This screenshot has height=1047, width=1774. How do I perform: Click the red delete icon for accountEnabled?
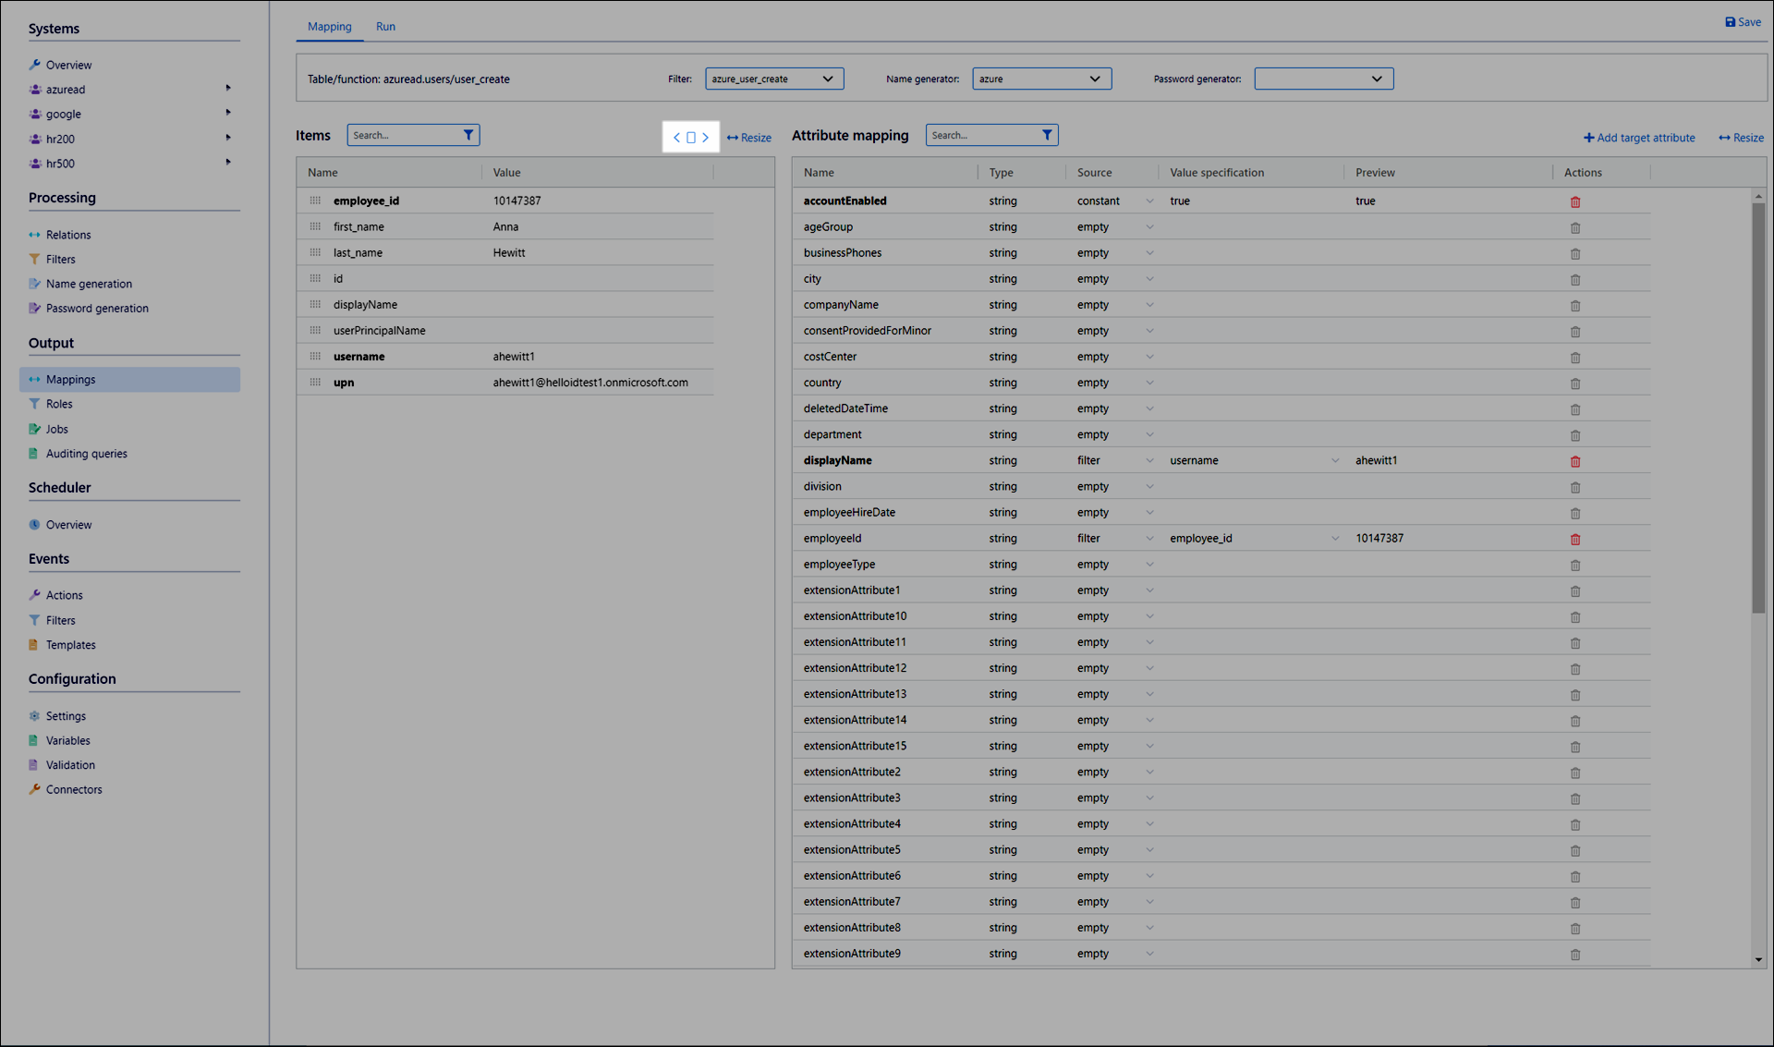(1575, 201)
